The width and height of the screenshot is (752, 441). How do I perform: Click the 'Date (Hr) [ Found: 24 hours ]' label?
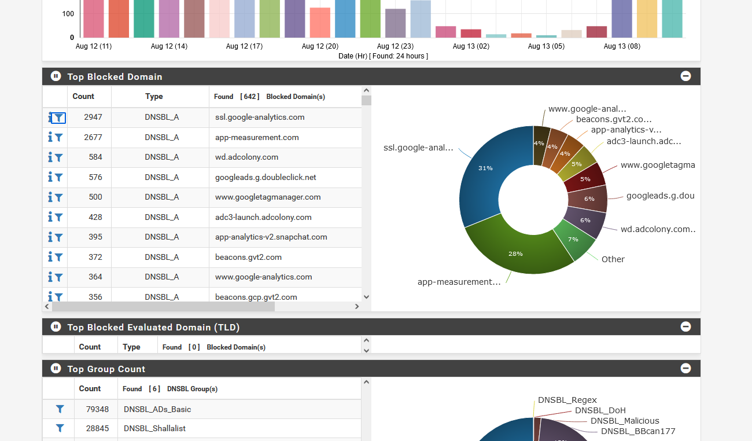pos(384,56)
